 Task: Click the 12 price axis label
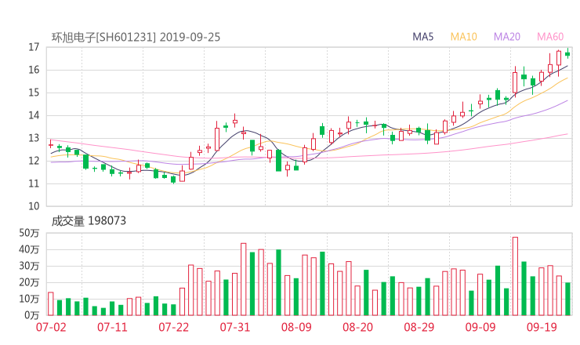pos(34,161)
